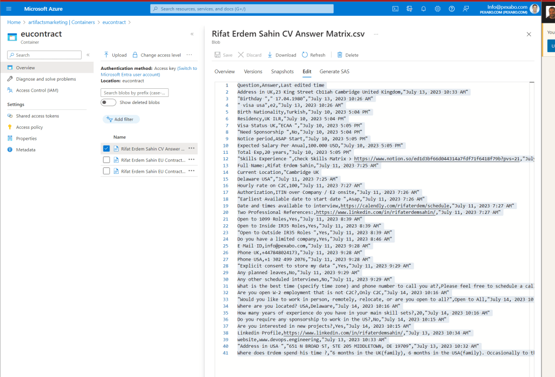This screenshot has height=377, width=555.
Task: Click the Upload button in container toolbar
Action: (115, 55)
